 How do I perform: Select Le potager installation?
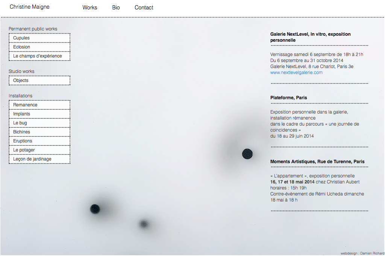39,150
